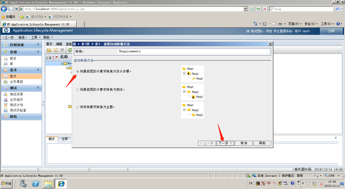The width and height of the screenshot is (345, 189).
Task: Open the 编辑 (Edit) menu
Action: (x=59, y=44)
